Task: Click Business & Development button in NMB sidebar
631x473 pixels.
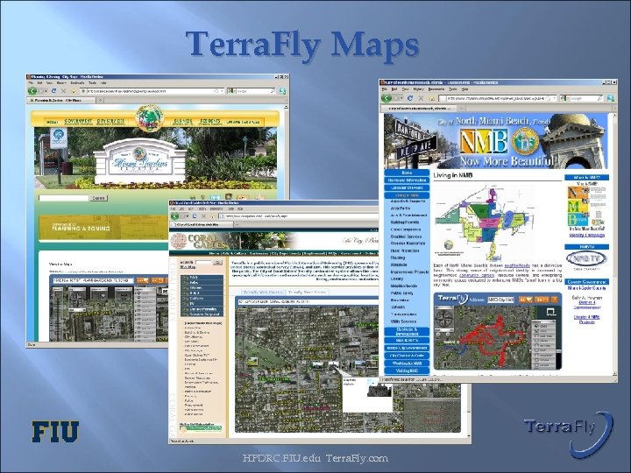Action: tap(407, 332)
